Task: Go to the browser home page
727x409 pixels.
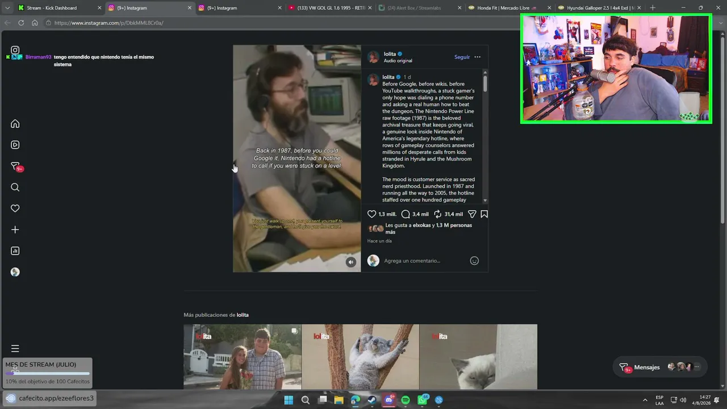Action: click(x=35, y=23)
